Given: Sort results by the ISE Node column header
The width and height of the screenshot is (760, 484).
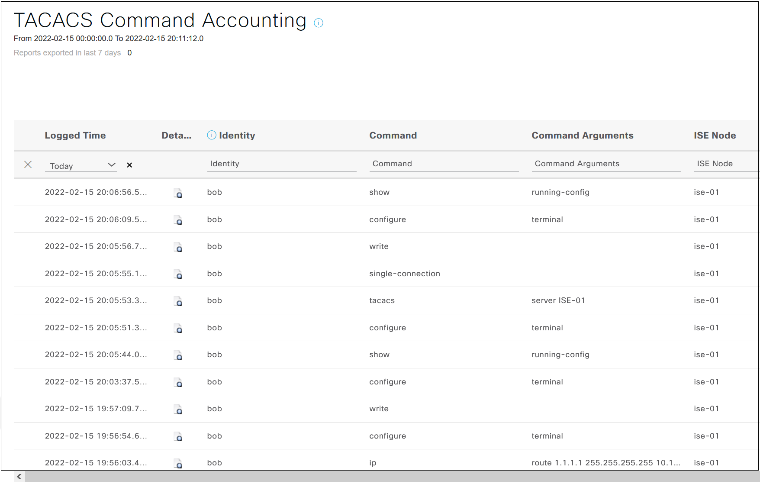Looking at the screenshot, I should [x=714, y=135].
